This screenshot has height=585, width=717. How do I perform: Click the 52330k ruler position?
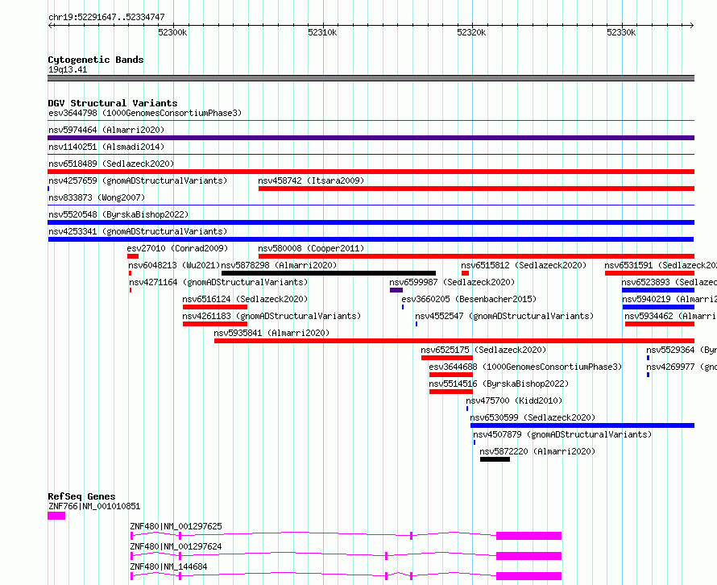[621, 32]
